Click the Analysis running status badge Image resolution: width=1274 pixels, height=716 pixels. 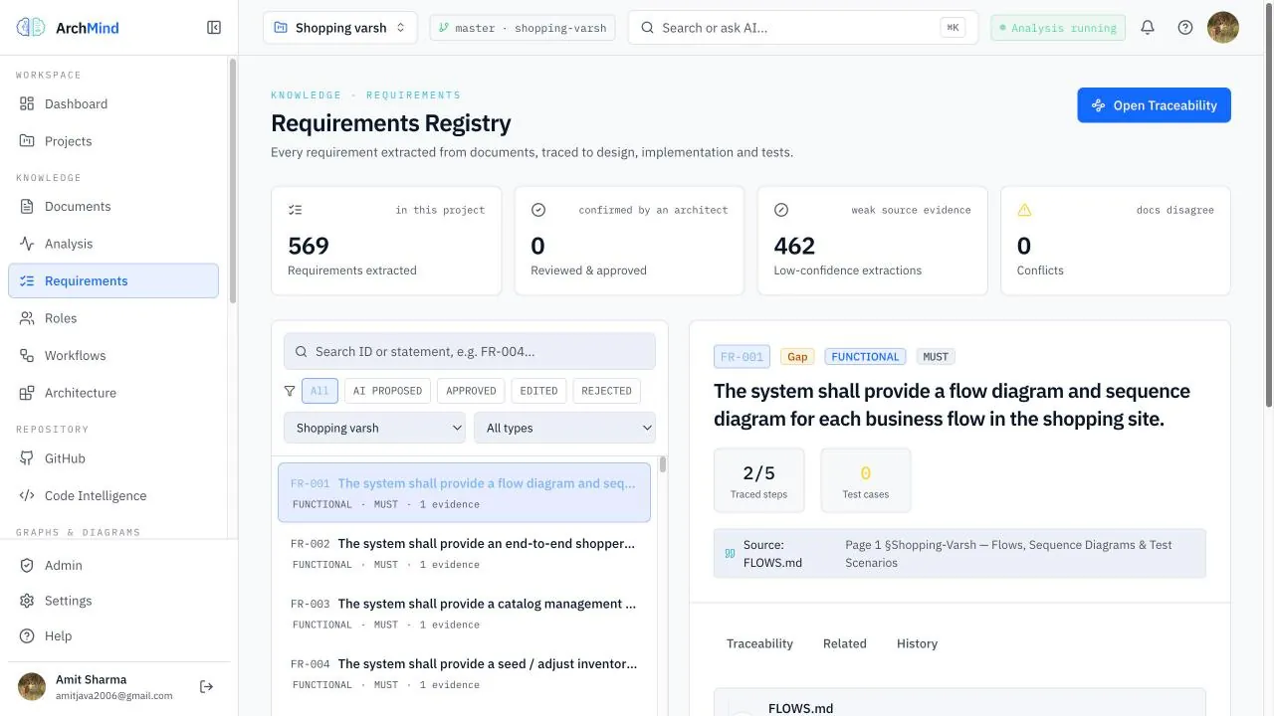(x=1057, y=28)
